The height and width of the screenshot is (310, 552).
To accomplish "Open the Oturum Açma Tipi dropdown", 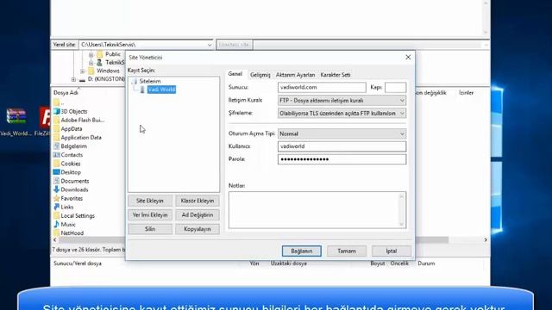I will click(342, 133).
